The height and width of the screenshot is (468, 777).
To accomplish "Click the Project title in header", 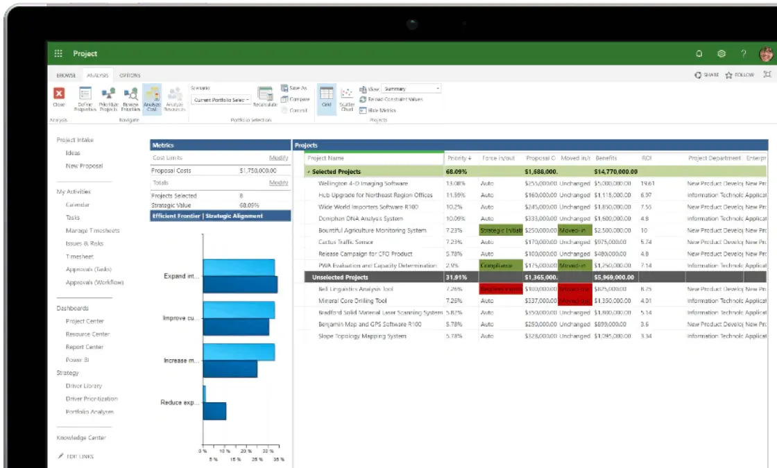I will 85,53.
